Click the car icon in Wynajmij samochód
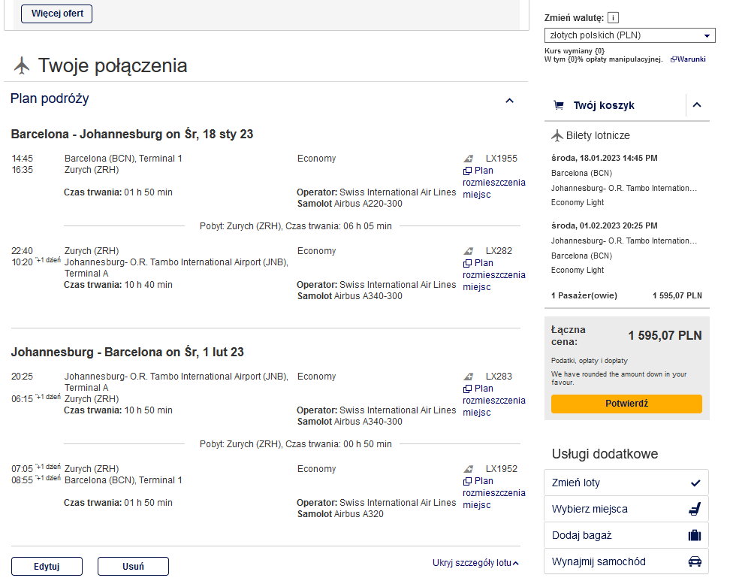Viewport: 733px width, 584px height. coord(695,561)
